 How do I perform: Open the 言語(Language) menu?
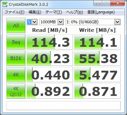101,12
